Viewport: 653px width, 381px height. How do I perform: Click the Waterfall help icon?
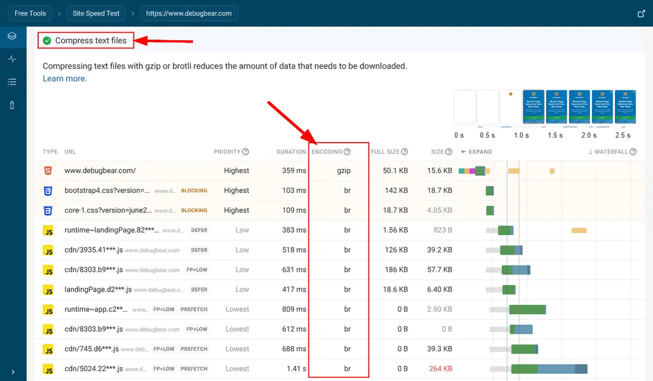[x=633, y=152]
